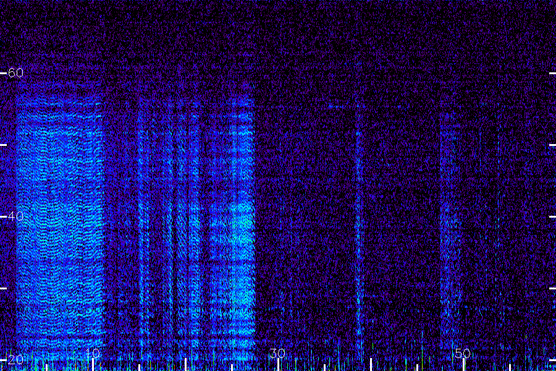Click the time-axis tick mark under label 50
Viewport: 556px width, 371px height.
tap(463, 365)
